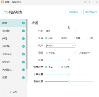Toggle the check mark for 送你花花
This screenshot has height=97, width=99.
[x=23, y=54]
